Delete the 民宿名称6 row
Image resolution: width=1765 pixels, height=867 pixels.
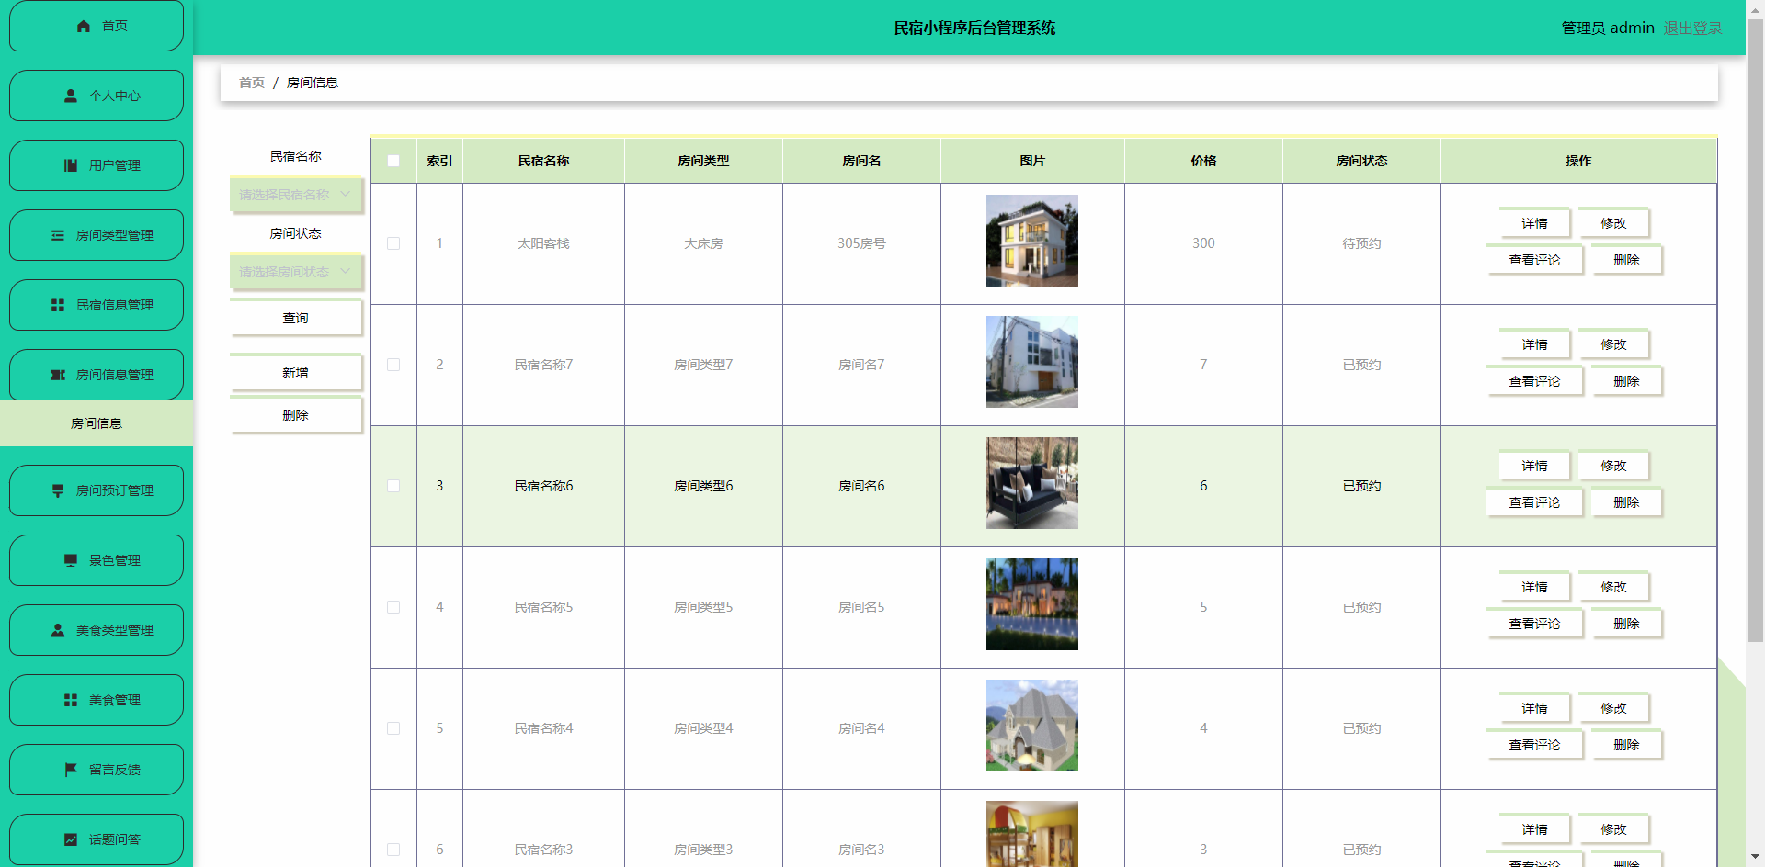(x=1626, y=502)
